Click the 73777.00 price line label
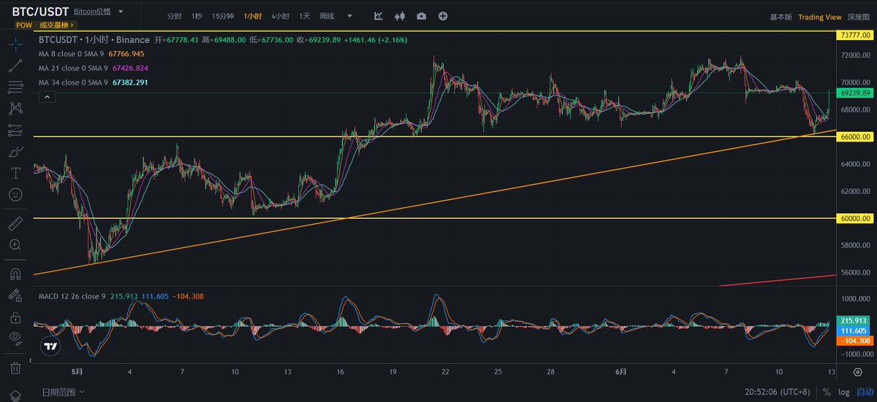 854,34
